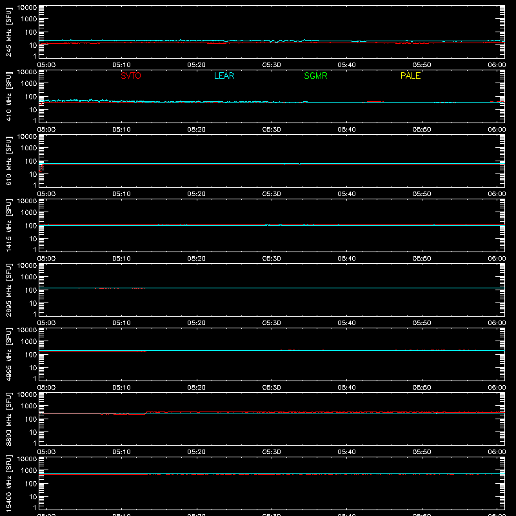Click the 1000 tick of 15400 MHz panel
The image size is (516, 516).
(29, 470)
